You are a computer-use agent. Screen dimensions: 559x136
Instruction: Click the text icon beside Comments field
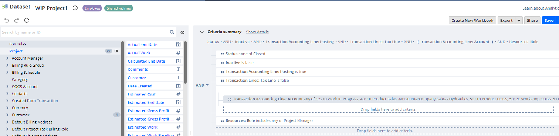click(178, 69)
